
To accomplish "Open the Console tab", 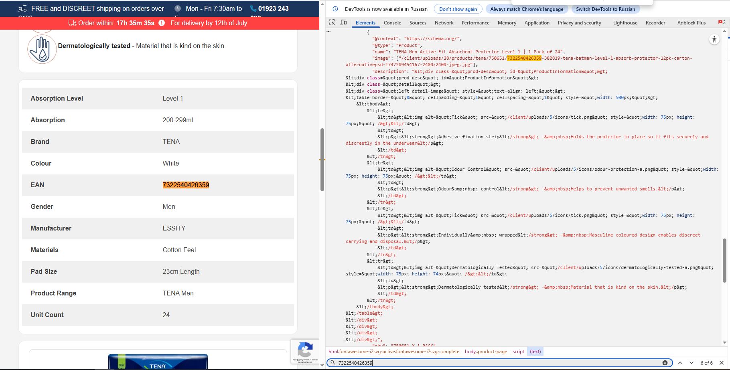I will coord(392,23).
